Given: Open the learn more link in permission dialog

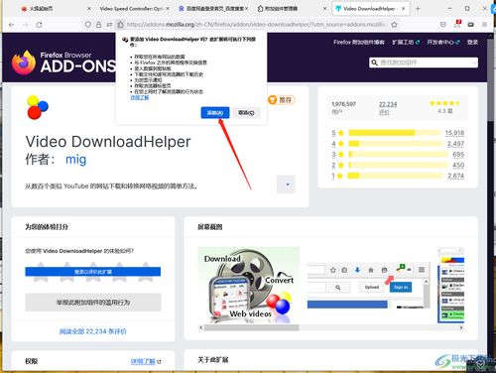Looking at the screenshot, I should (140, 97).
